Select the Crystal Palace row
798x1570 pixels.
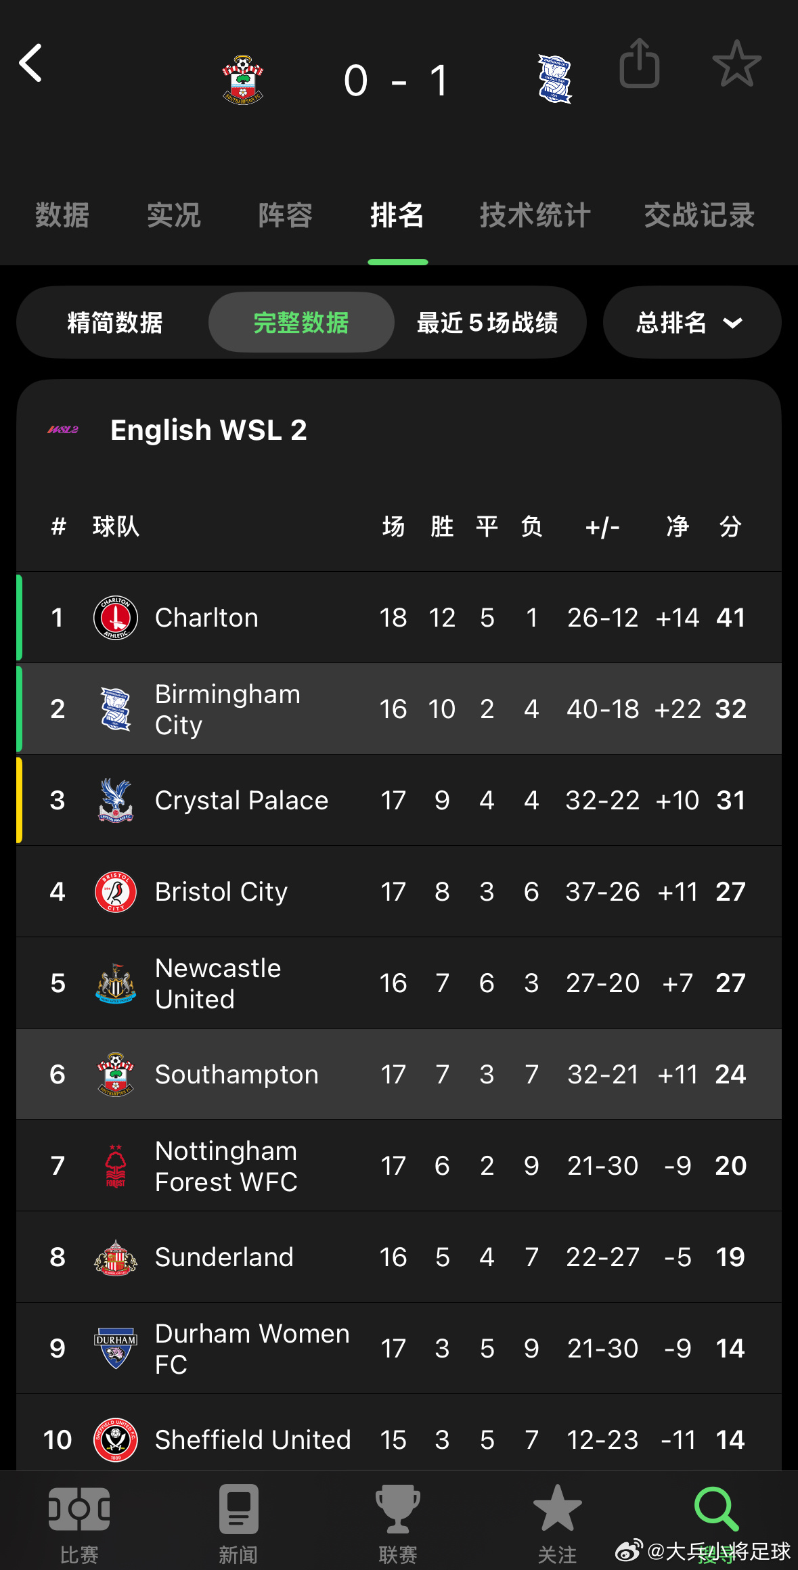coord(398,800)
